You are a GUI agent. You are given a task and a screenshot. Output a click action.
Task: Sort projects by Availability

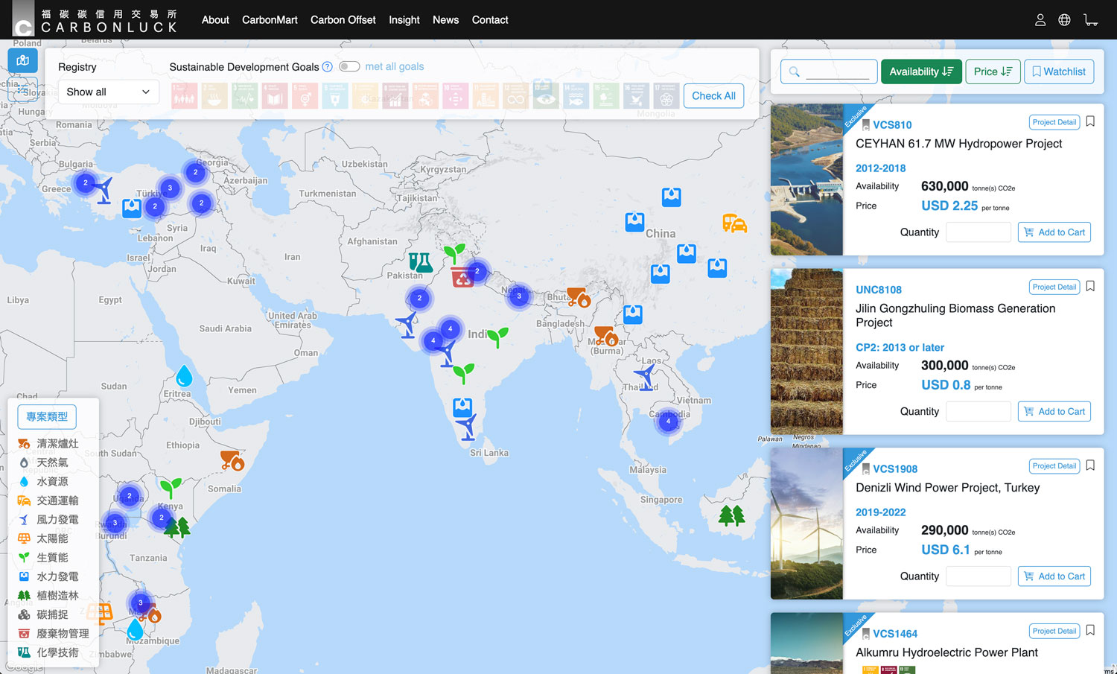pyautogui.click(x=921, y=71)
